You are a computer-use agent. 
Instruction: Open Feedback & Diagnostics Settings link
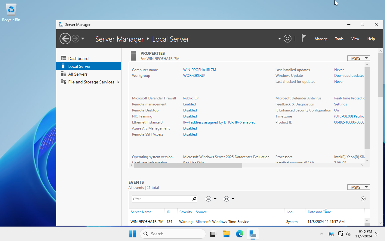(340, 104)
